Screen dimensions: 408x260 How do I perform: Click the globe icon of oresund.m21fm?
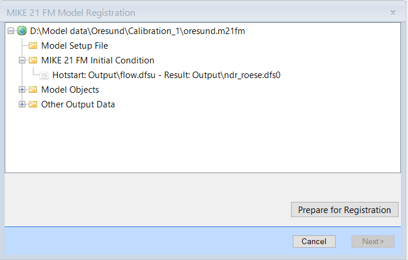click(x=22, y=31)
